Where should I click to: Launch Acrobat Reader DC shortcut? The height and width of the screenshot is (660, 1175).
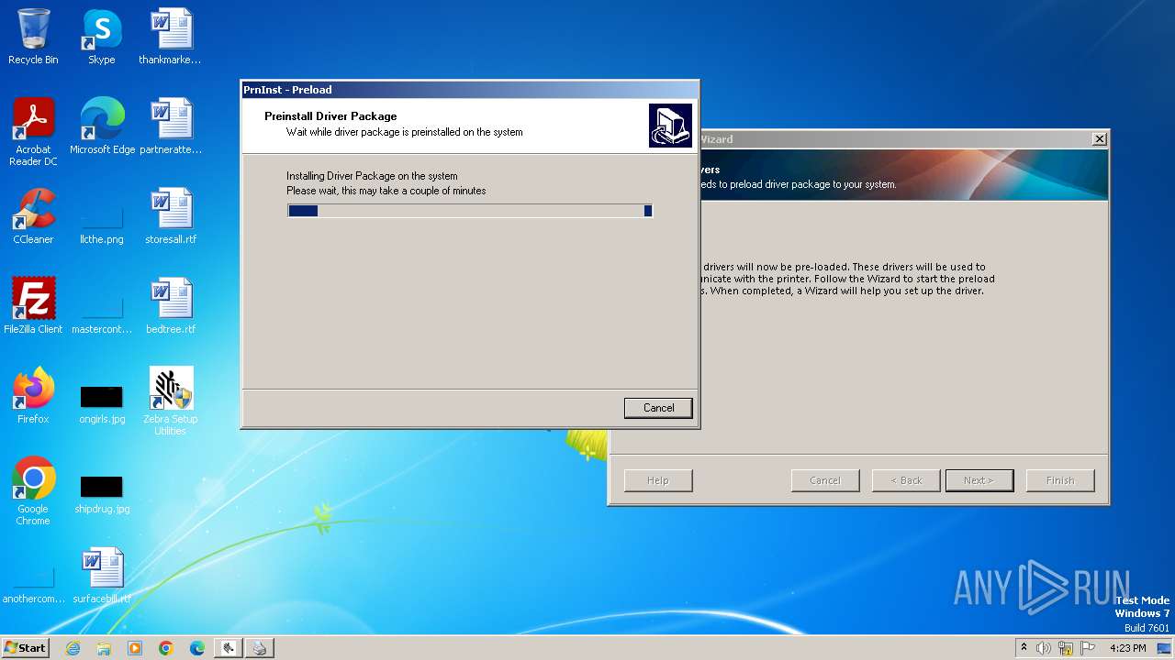click(33, 132)
